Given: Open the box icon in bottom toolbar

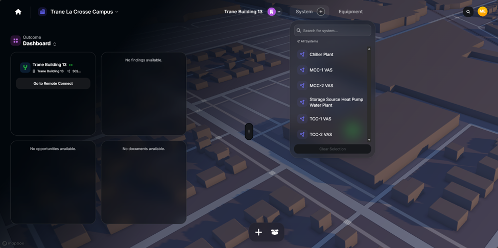Looking at the screenshot, I should pyautogui.click(x=274, y=232).
